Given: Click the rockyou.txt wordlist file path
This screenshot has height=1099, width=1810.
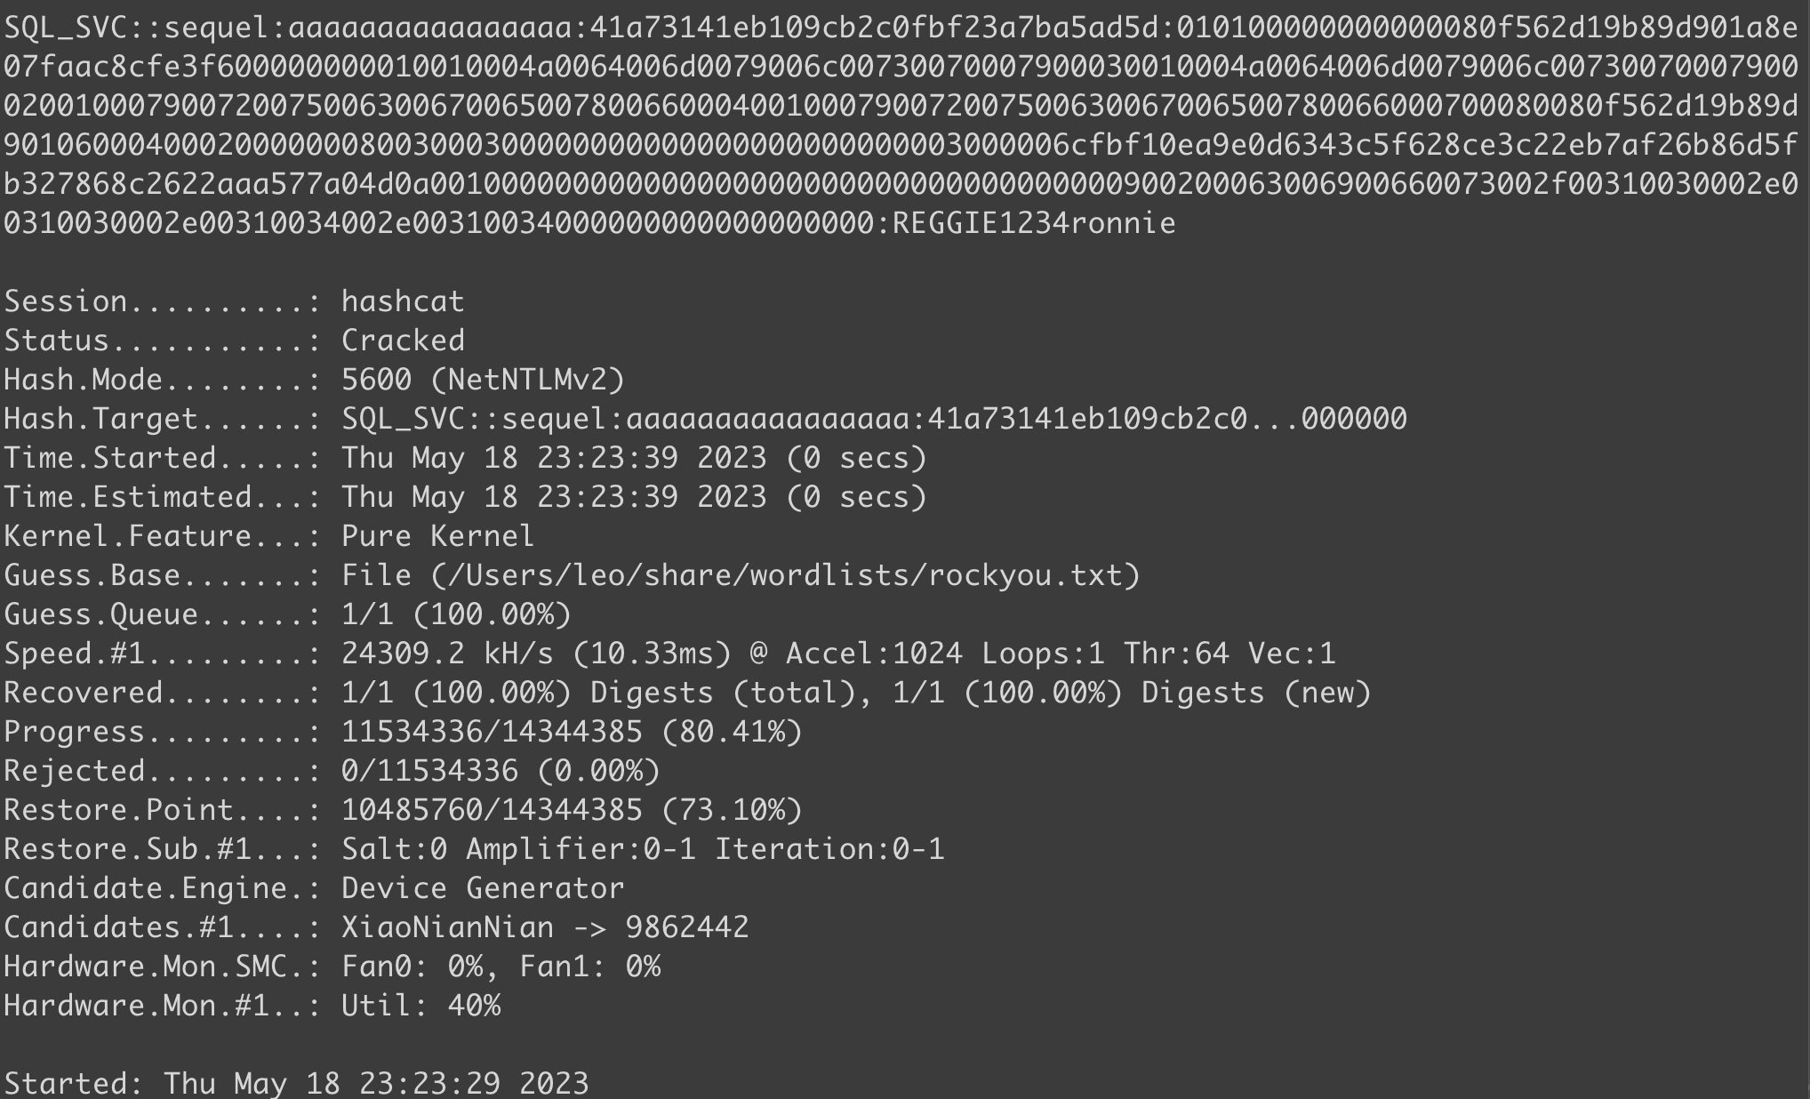Looking at the screenshot, I should pos(785,574).
